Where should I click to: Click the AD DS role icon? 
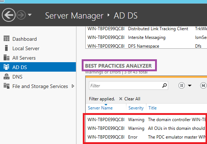tap(6, 67)
